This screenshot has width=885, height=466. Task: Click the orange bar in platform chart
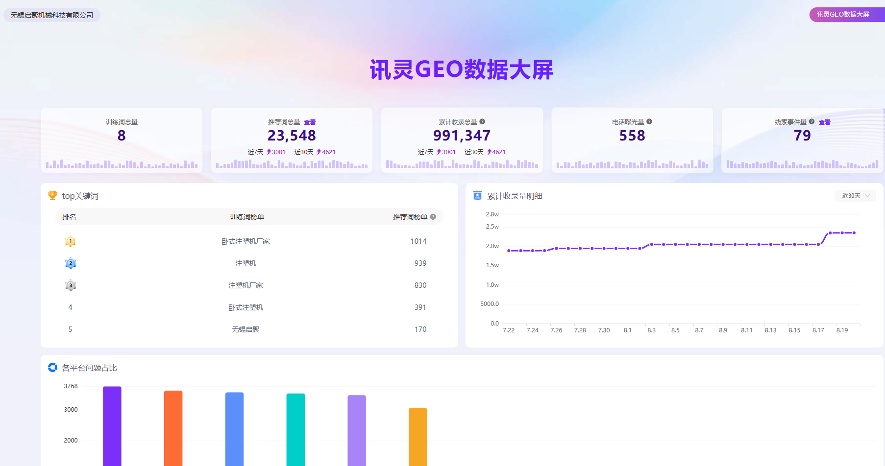(x=173, y=428)
